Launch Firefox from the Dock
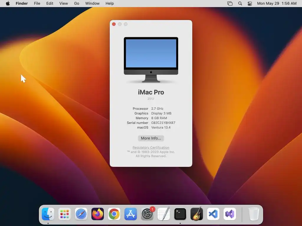 click(97, 214)
